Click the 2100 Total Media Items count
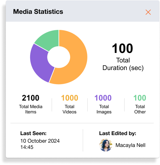 point(30,98)
